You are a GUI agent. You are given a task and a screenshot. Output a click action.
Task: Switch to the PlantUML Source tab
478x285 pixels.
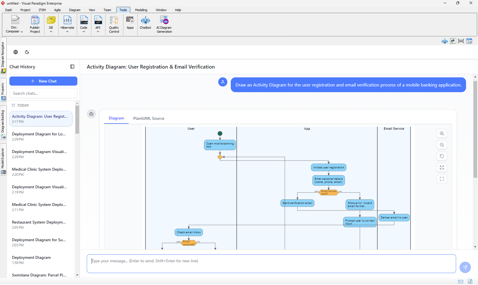[149, 118]
